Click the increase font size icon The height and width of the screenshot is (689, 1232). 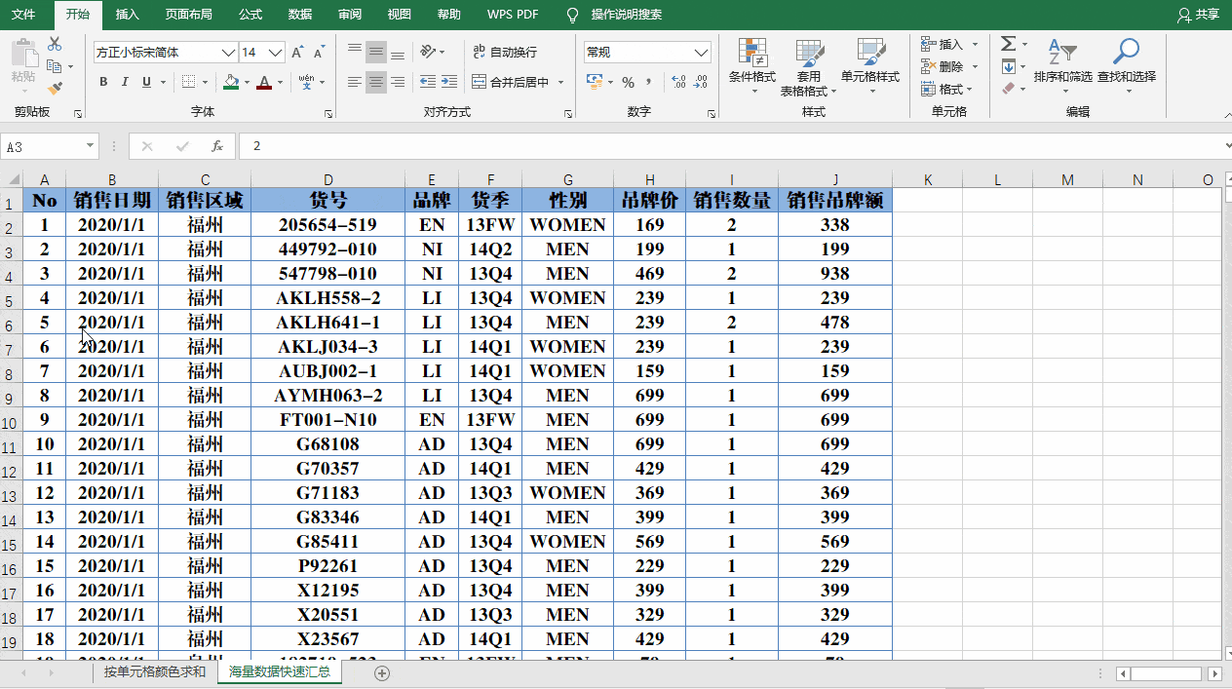297,53
